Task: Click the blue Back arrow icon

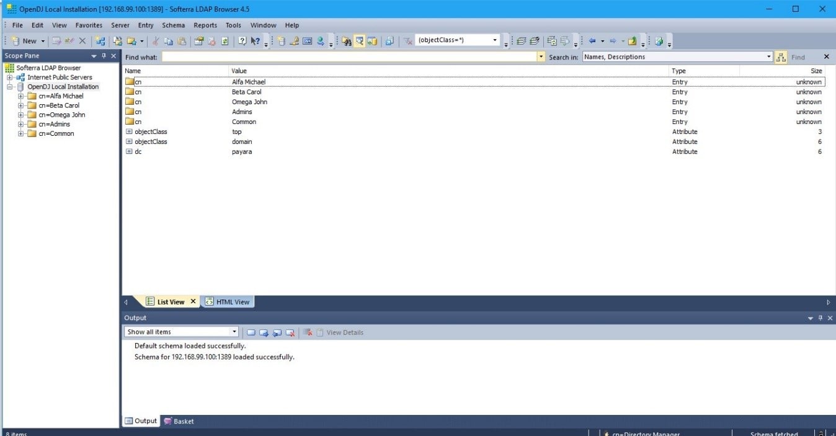Action: click(592, 41)
